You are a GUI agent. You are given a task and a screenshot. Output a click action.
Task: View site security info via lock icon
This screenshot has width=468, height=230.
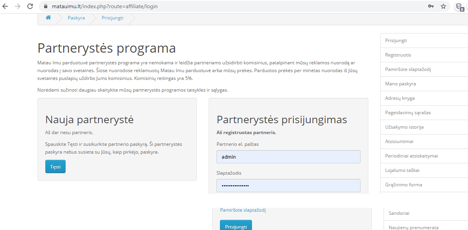tap(46, 6)
